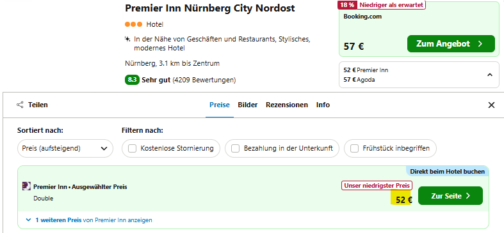The width and height of the screenshot is (504, 233).
Task: Open the Info tab
Action: click(x=323, y=105)
